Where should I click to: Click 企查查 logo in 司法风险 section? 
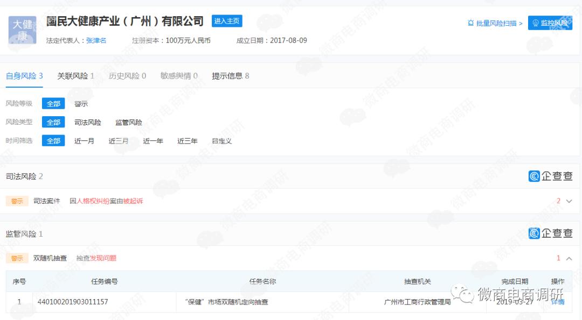tap(550, 176)
